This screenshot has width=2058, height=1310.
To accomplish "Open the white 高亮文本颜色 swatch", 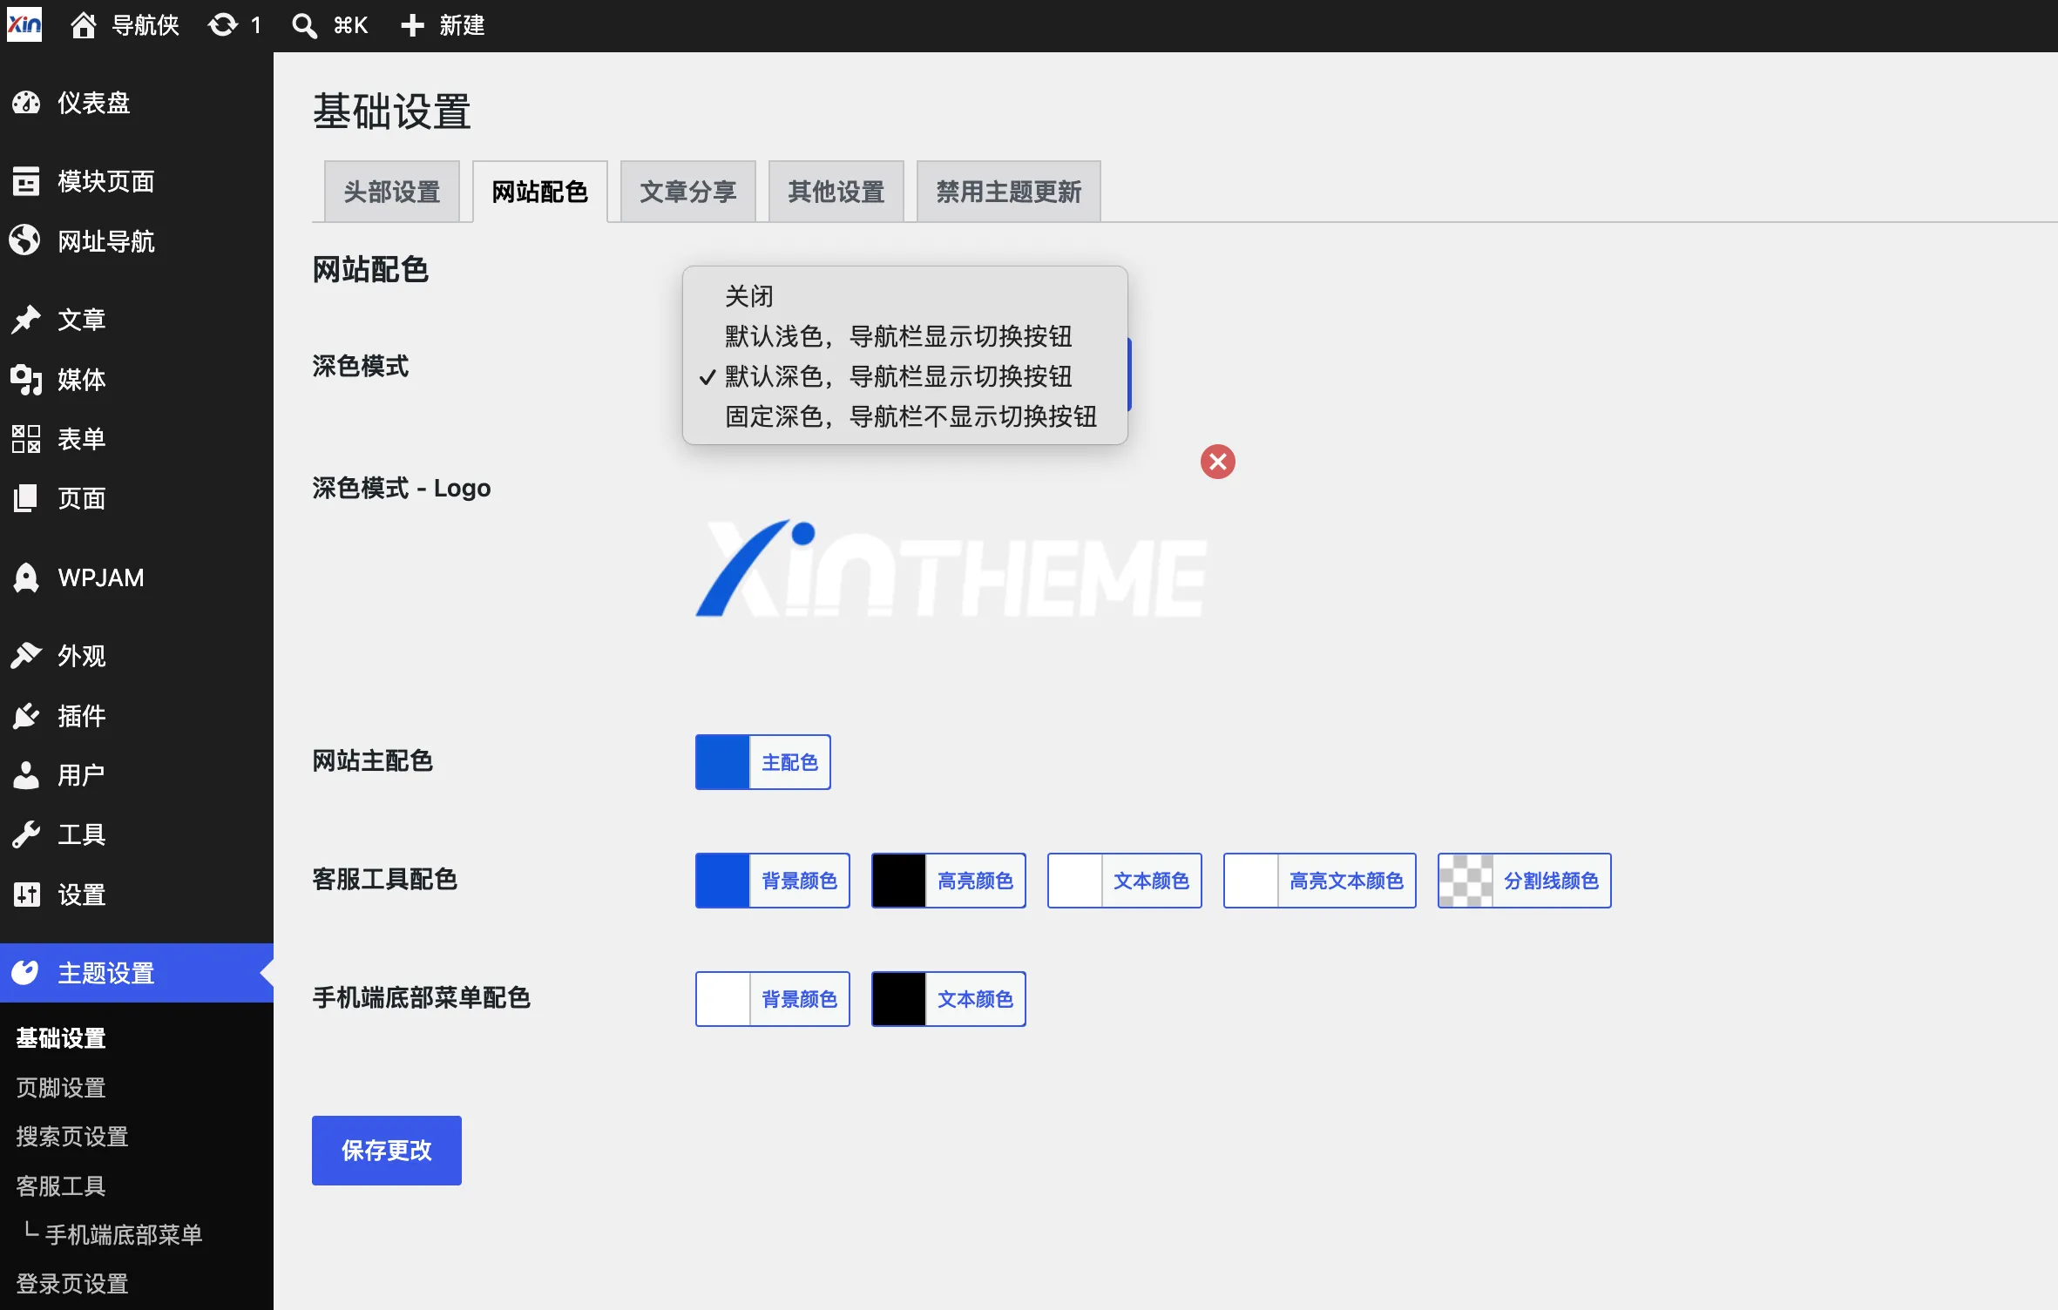I will click(x=1251, y=881).
